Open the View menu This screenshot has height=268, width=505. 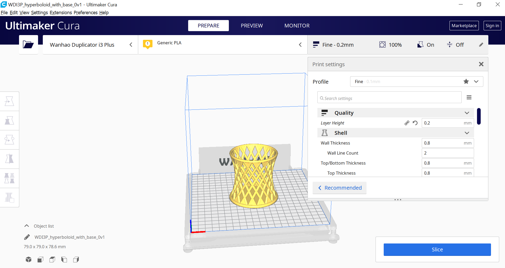click(x=24, y=13)
